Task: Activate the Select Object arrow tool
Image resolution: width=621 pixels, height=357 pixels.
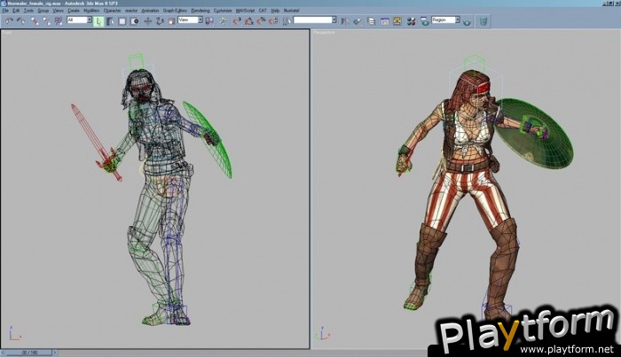Action: 98,19
